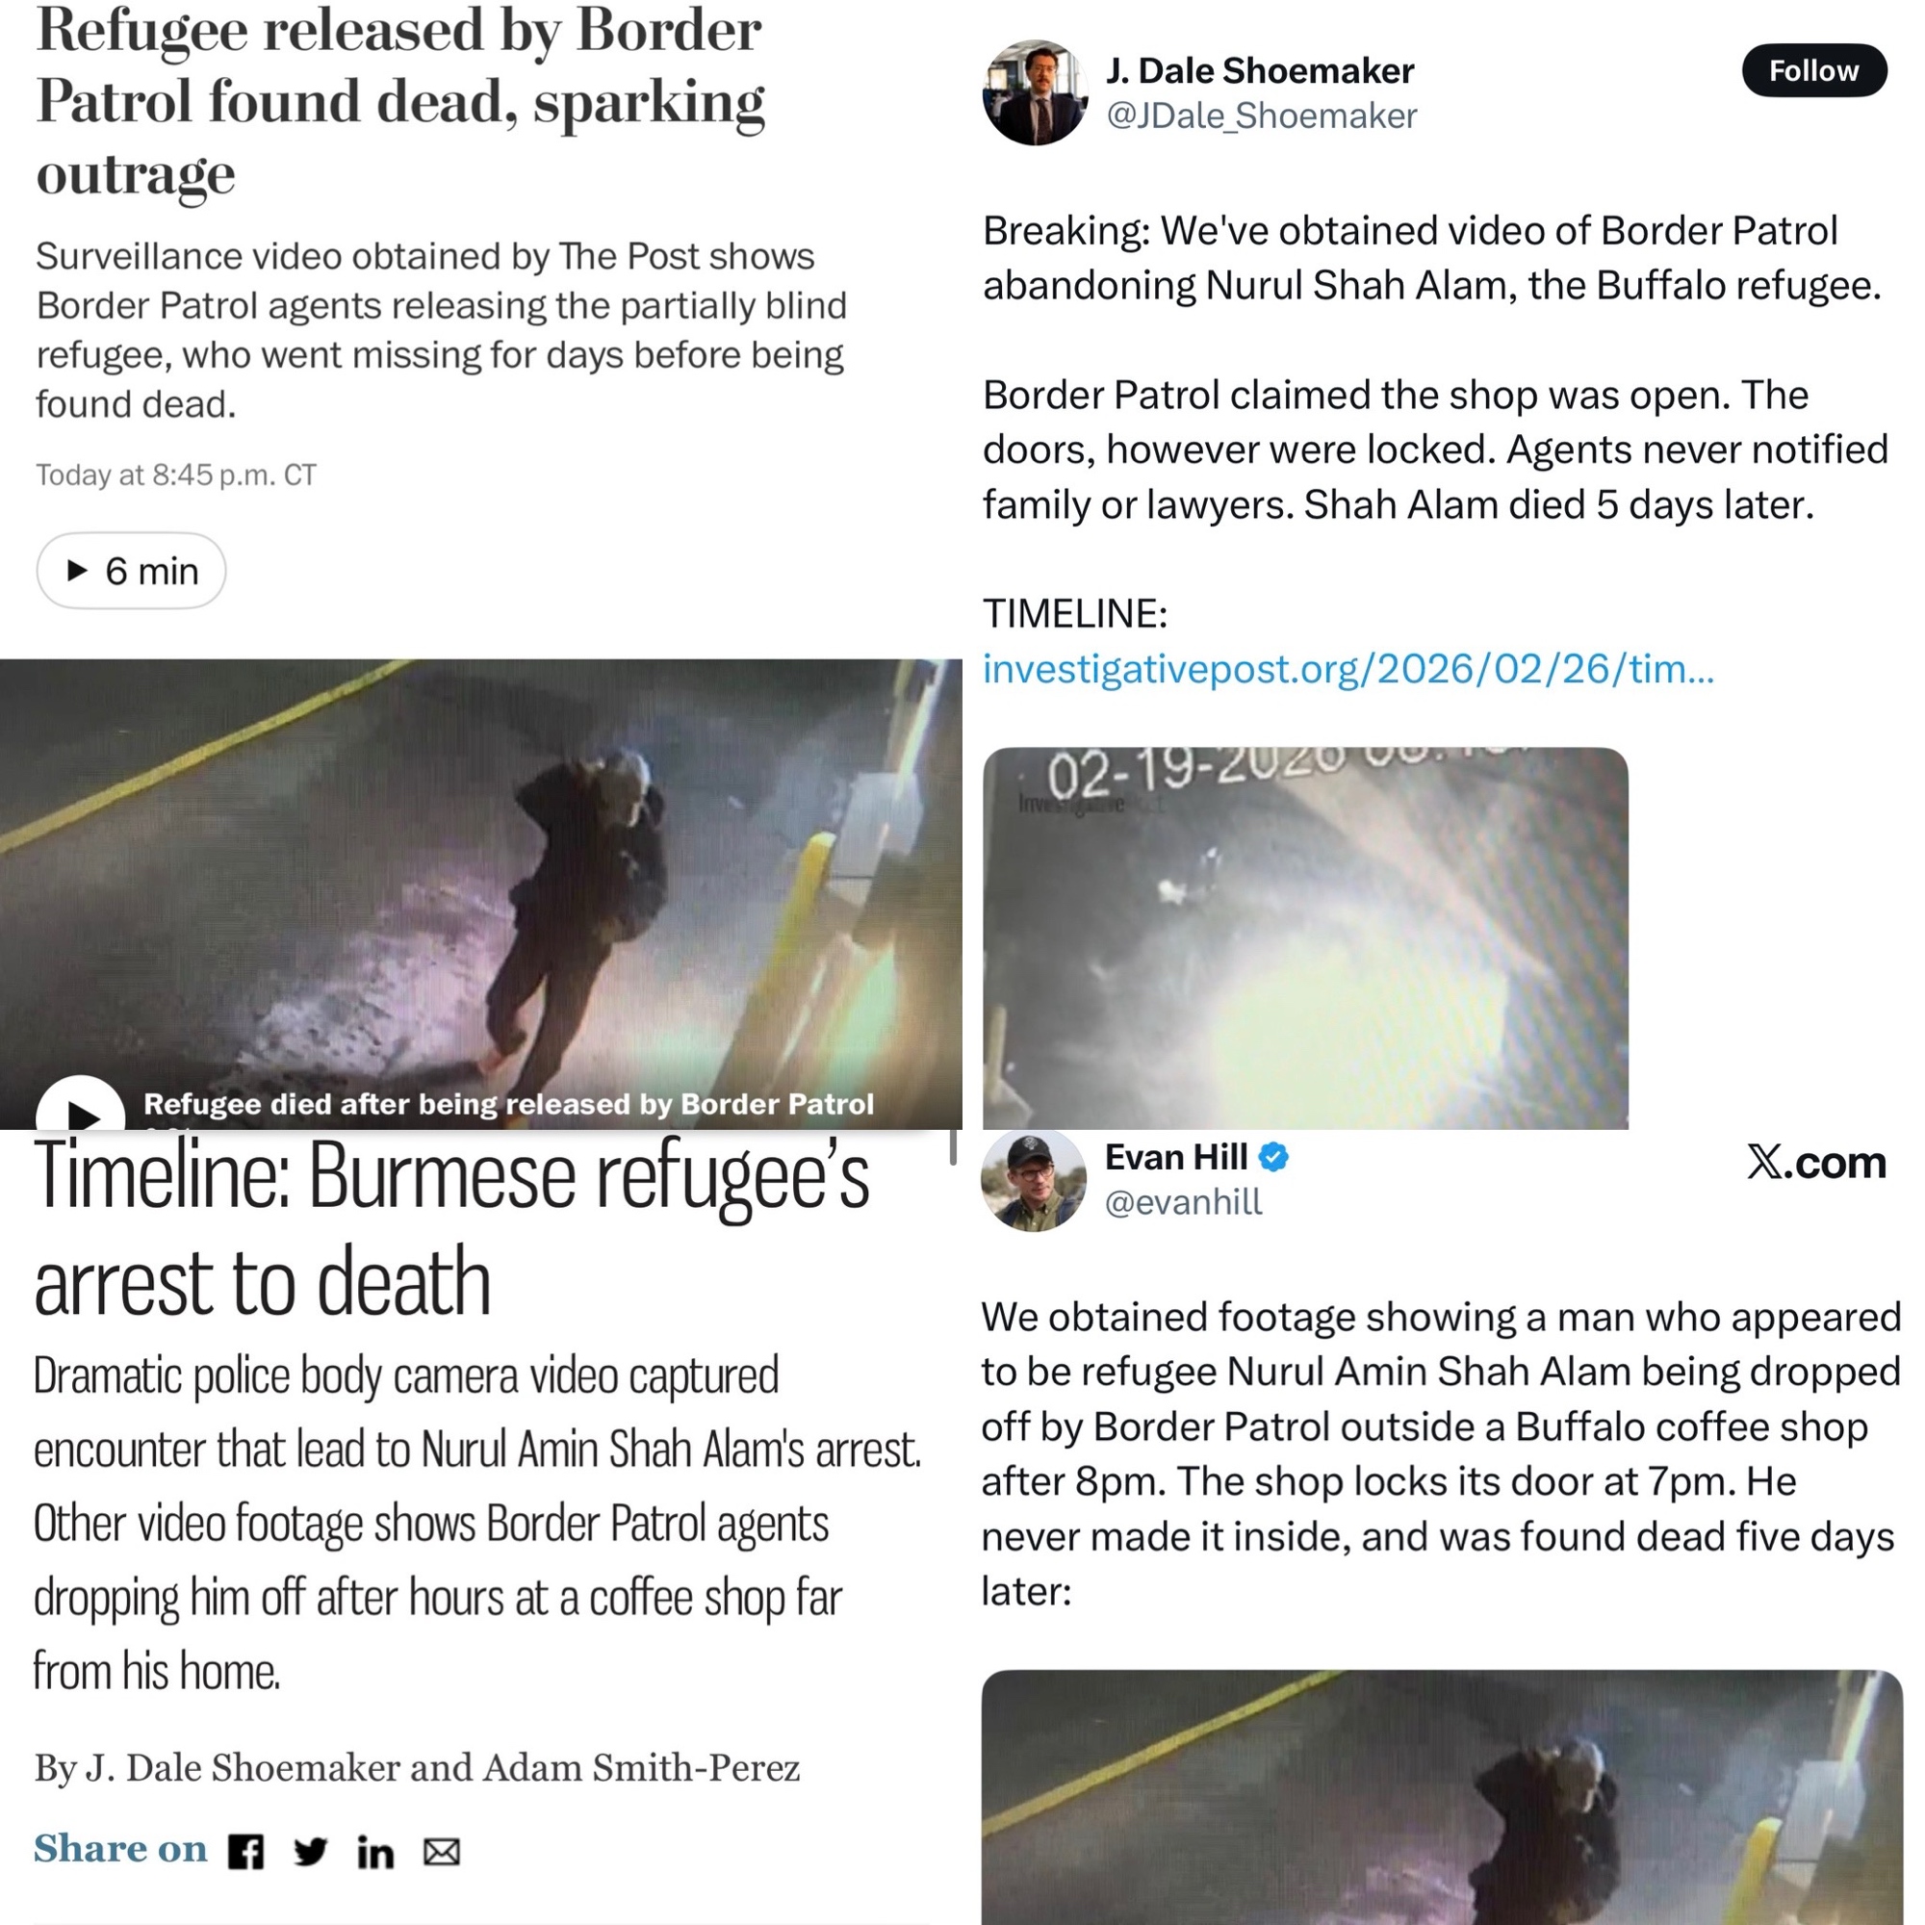The width and height of the screenshot is (1925, 1925).
Task: Open Evan Hill's profile picture
Action: (x=1033, y=1179)
